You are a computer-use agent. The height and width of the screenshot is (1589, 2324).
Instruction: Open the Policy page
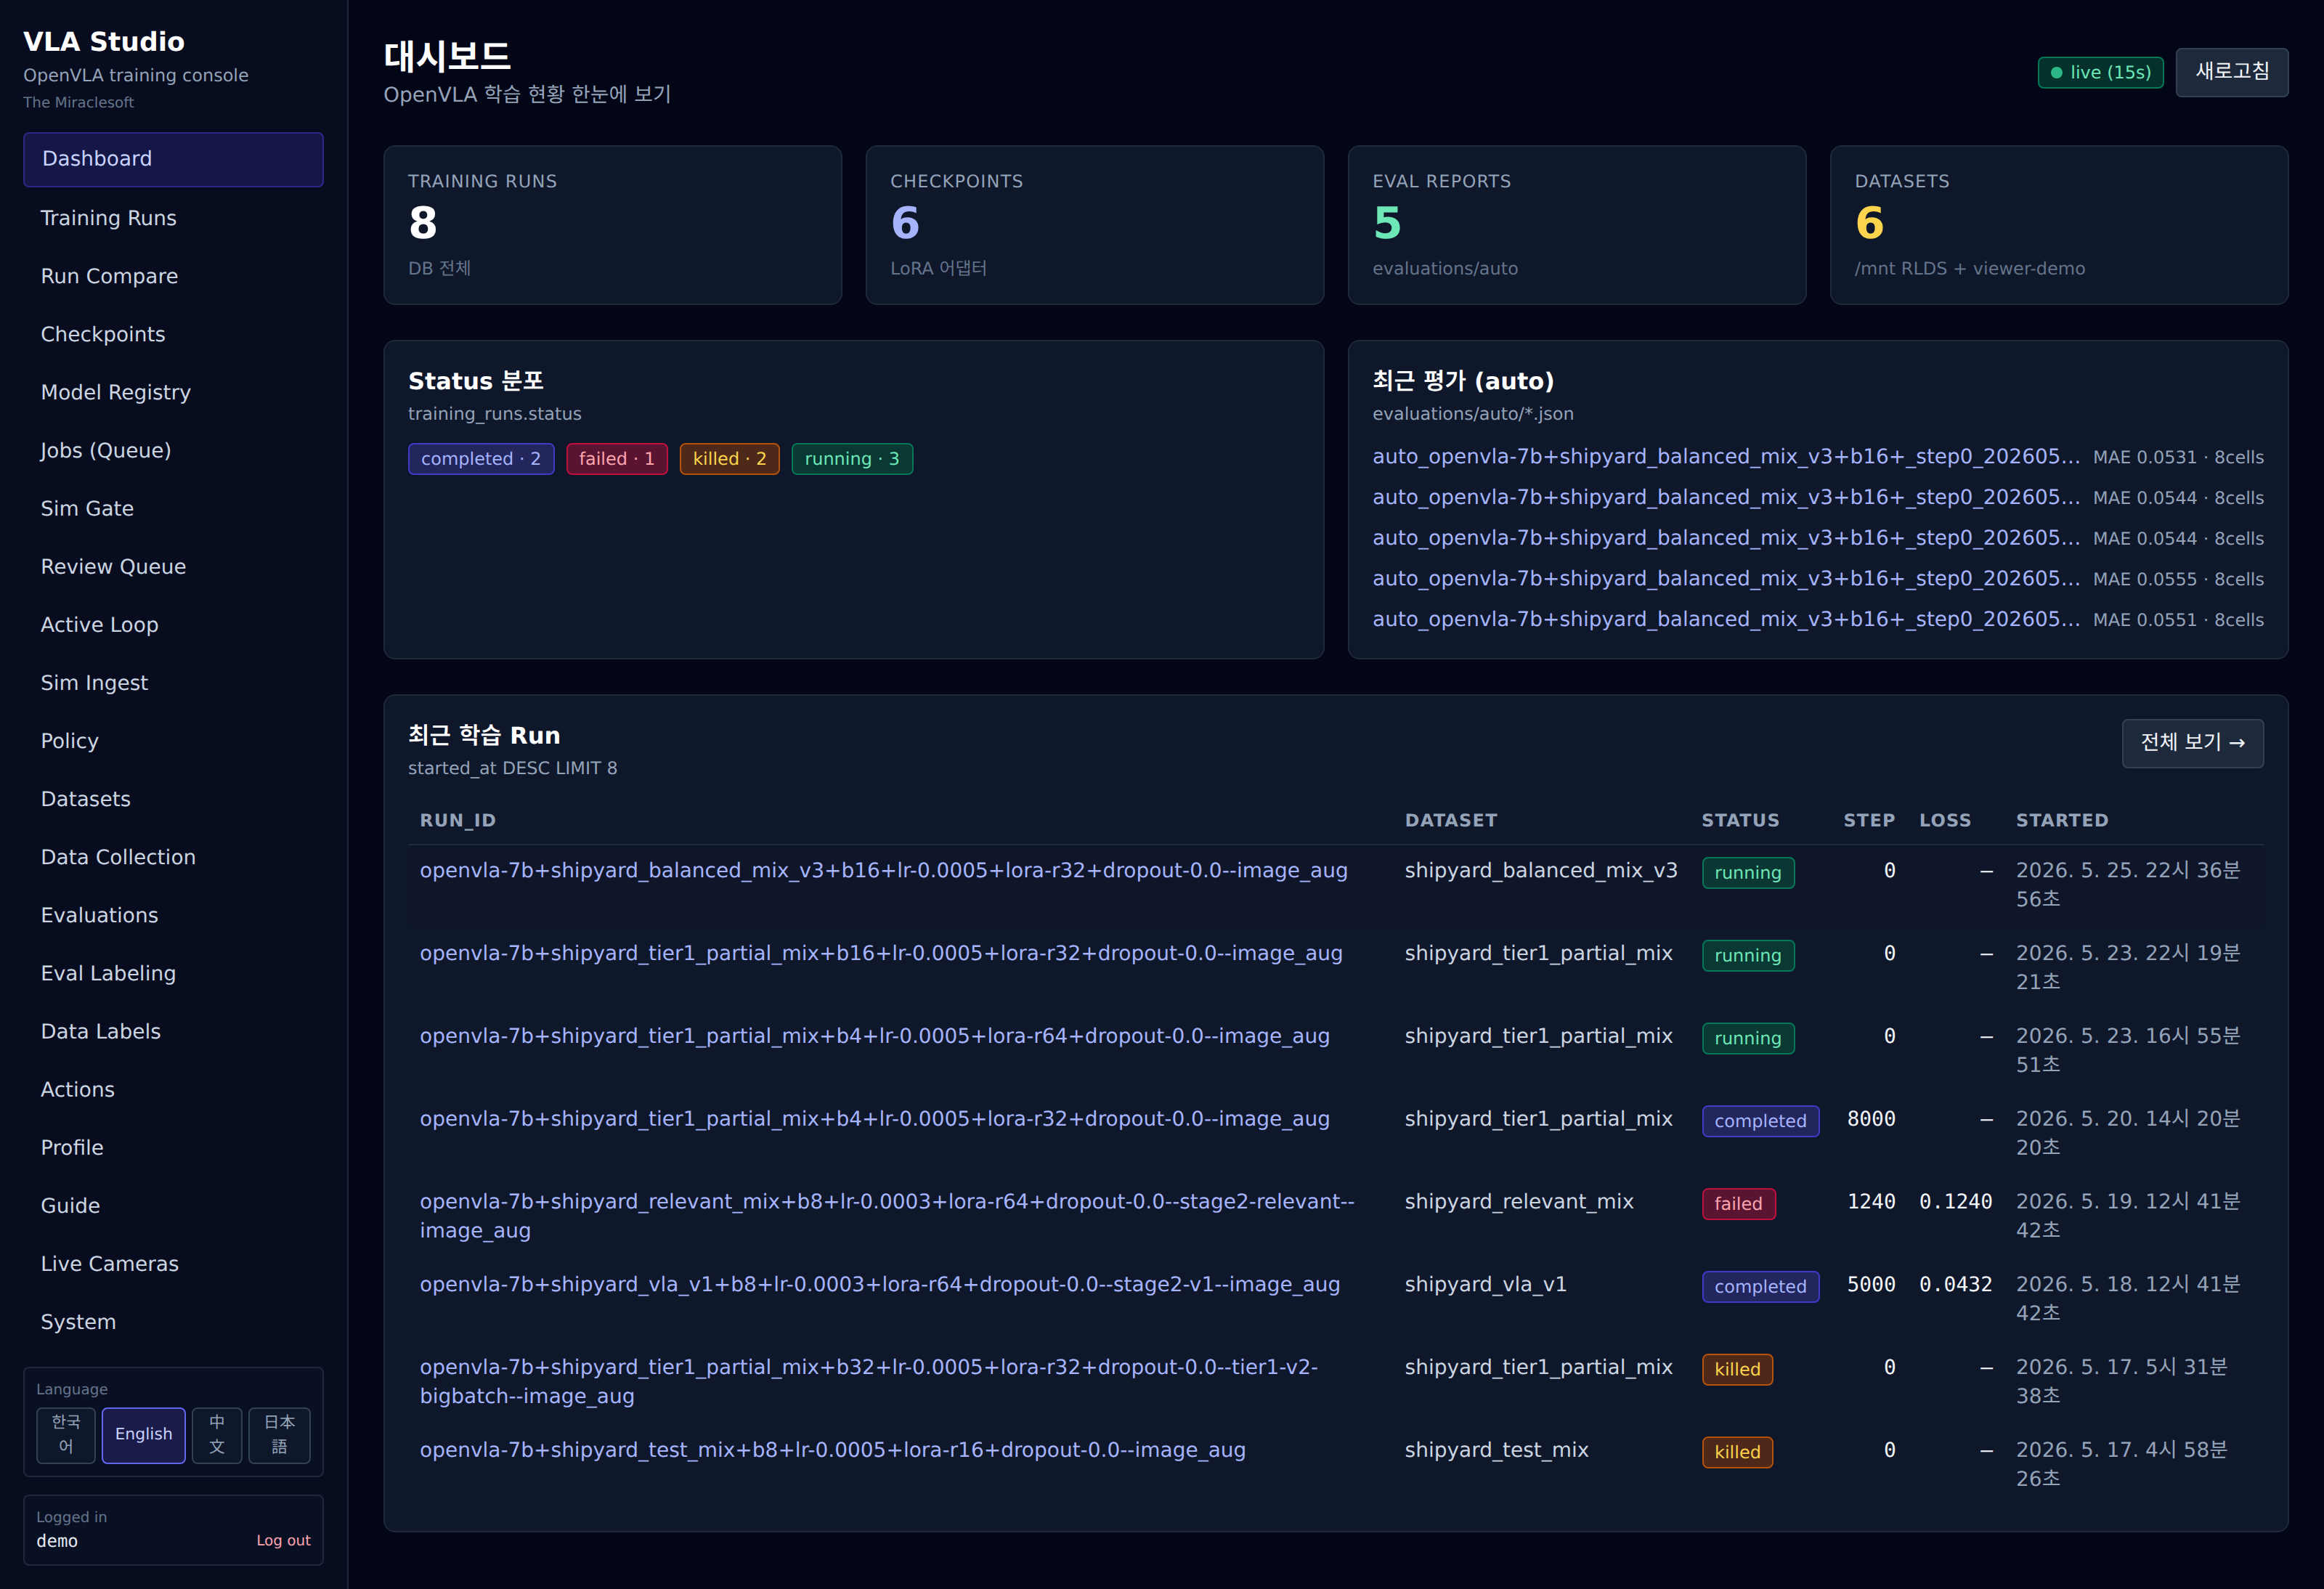[173, 741]
